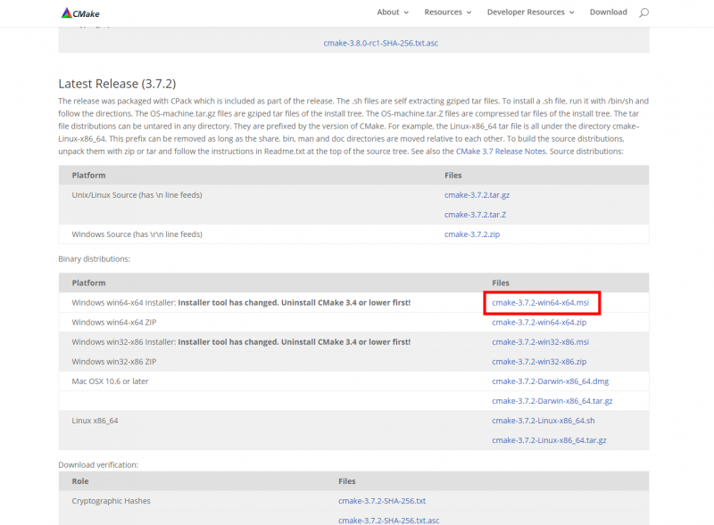Image resolution: width=714 pixels, height=525 pixels.
Task: Download cmake-3.7.2-Darwin-x86_64.tar.gz archive
Action: pos(552,400)
